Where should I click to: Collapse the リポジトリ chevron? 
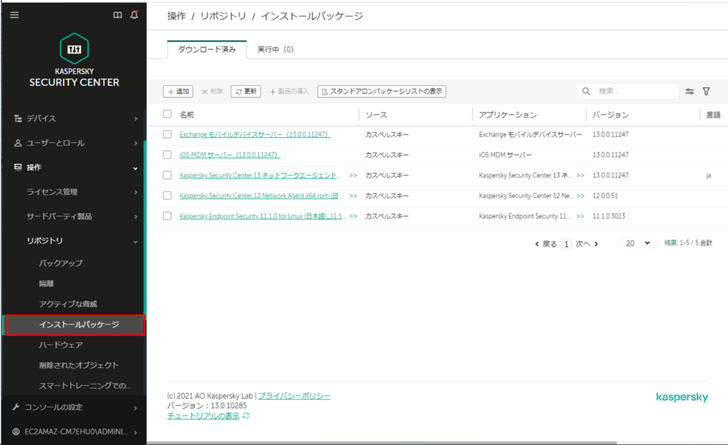(x=136, y=242)
